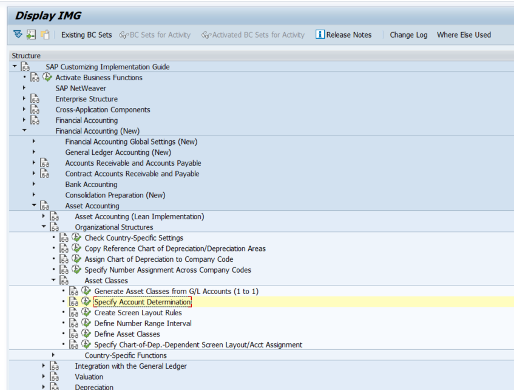Viewport: 514px width, 390px height.
Task: Expand the Country-Specific Functions node
Action: point(53,355)
